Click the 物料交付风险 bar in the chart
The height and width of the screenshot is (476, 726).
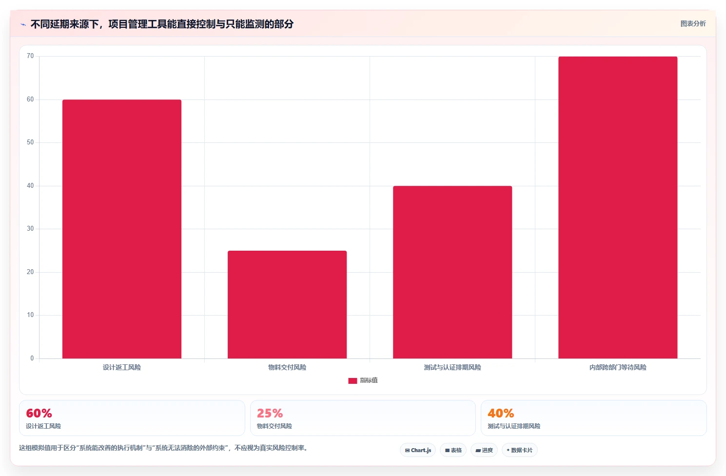coord(287,304)
